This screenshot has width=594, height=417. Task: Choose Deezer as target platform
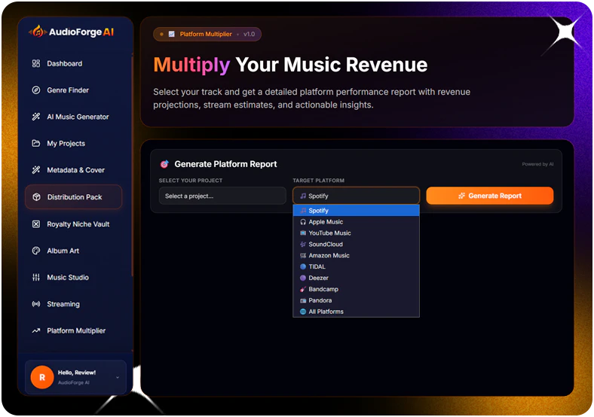356,278
